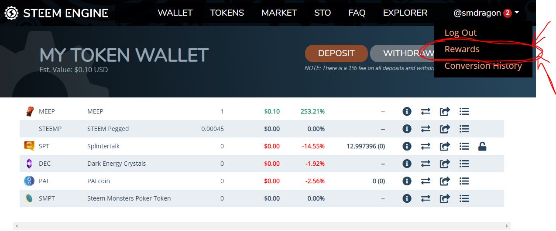Open the EXPLORER nav item
The image size is (556, 231).
point(405,13)
